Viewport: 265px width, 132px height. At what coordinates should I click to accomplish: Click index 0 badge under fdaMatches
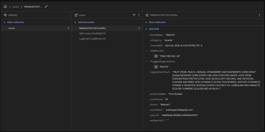coord(156,56)
